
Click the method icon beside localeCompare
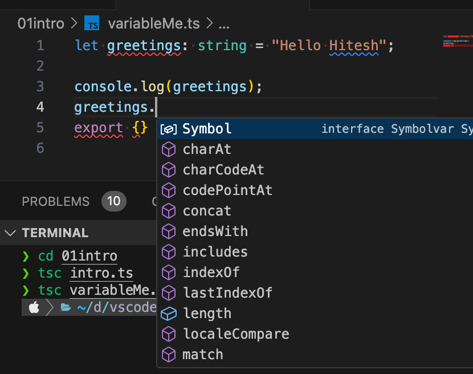click(169, 335)
